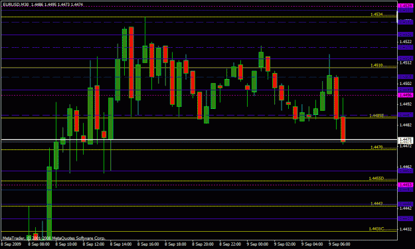The height and width of the screenshot is (249, 415).
Task: Select the white current-price horizontal line
Action: tap(199, 139)
